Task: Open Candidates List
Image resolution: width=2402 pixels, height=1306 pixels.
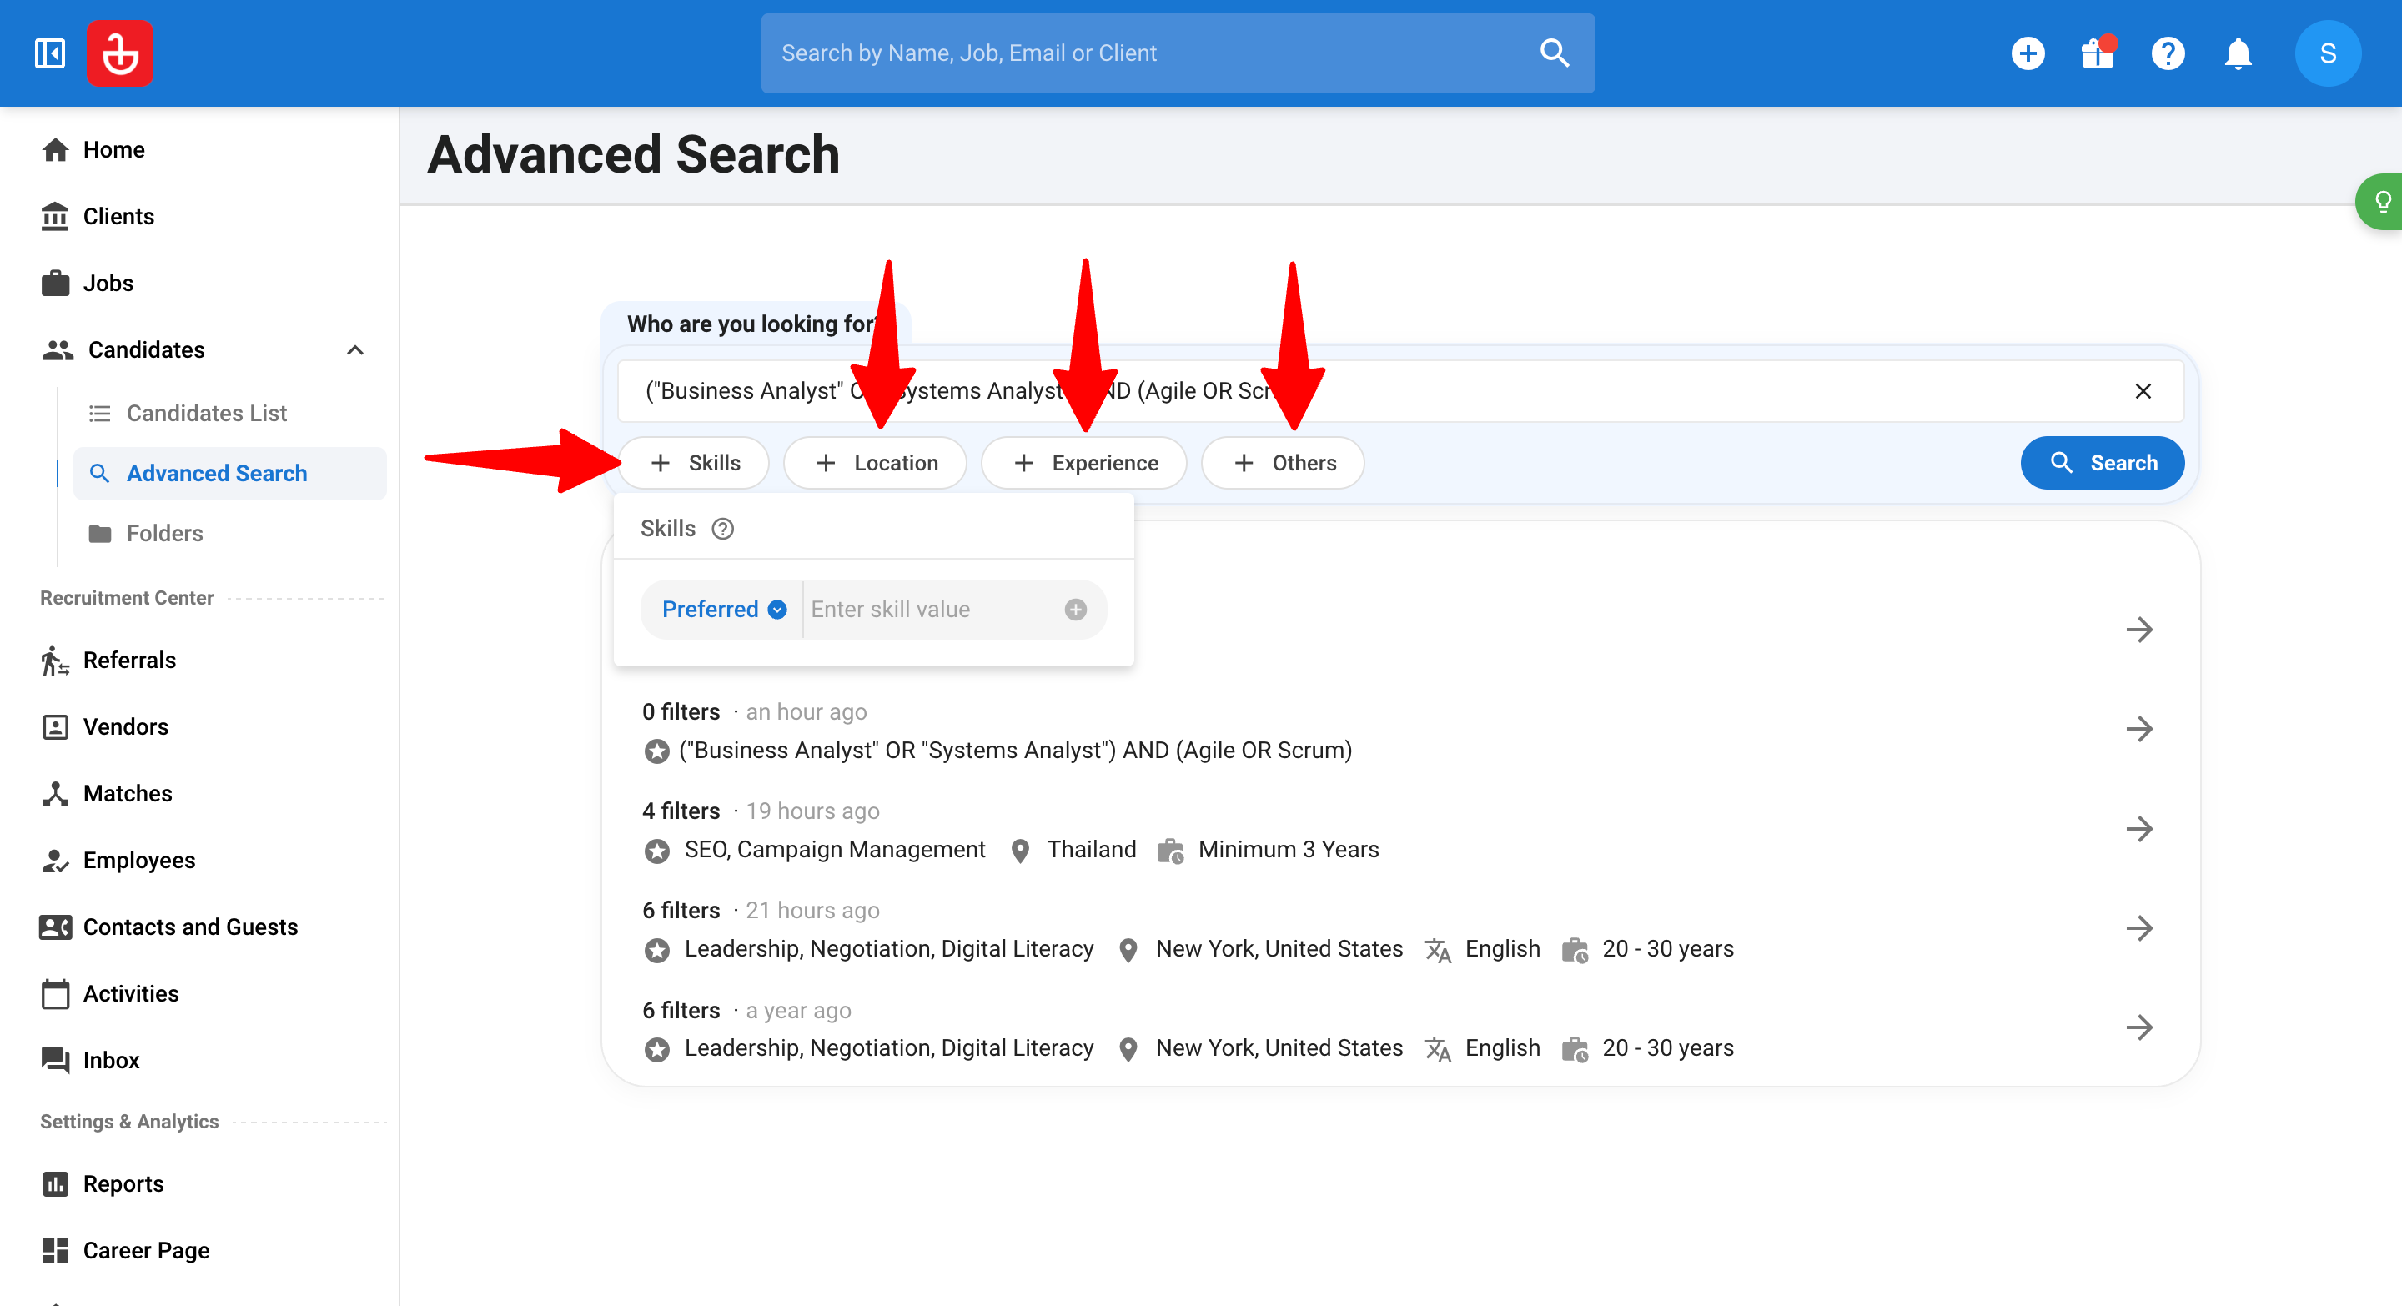Action: coord(206,413)
